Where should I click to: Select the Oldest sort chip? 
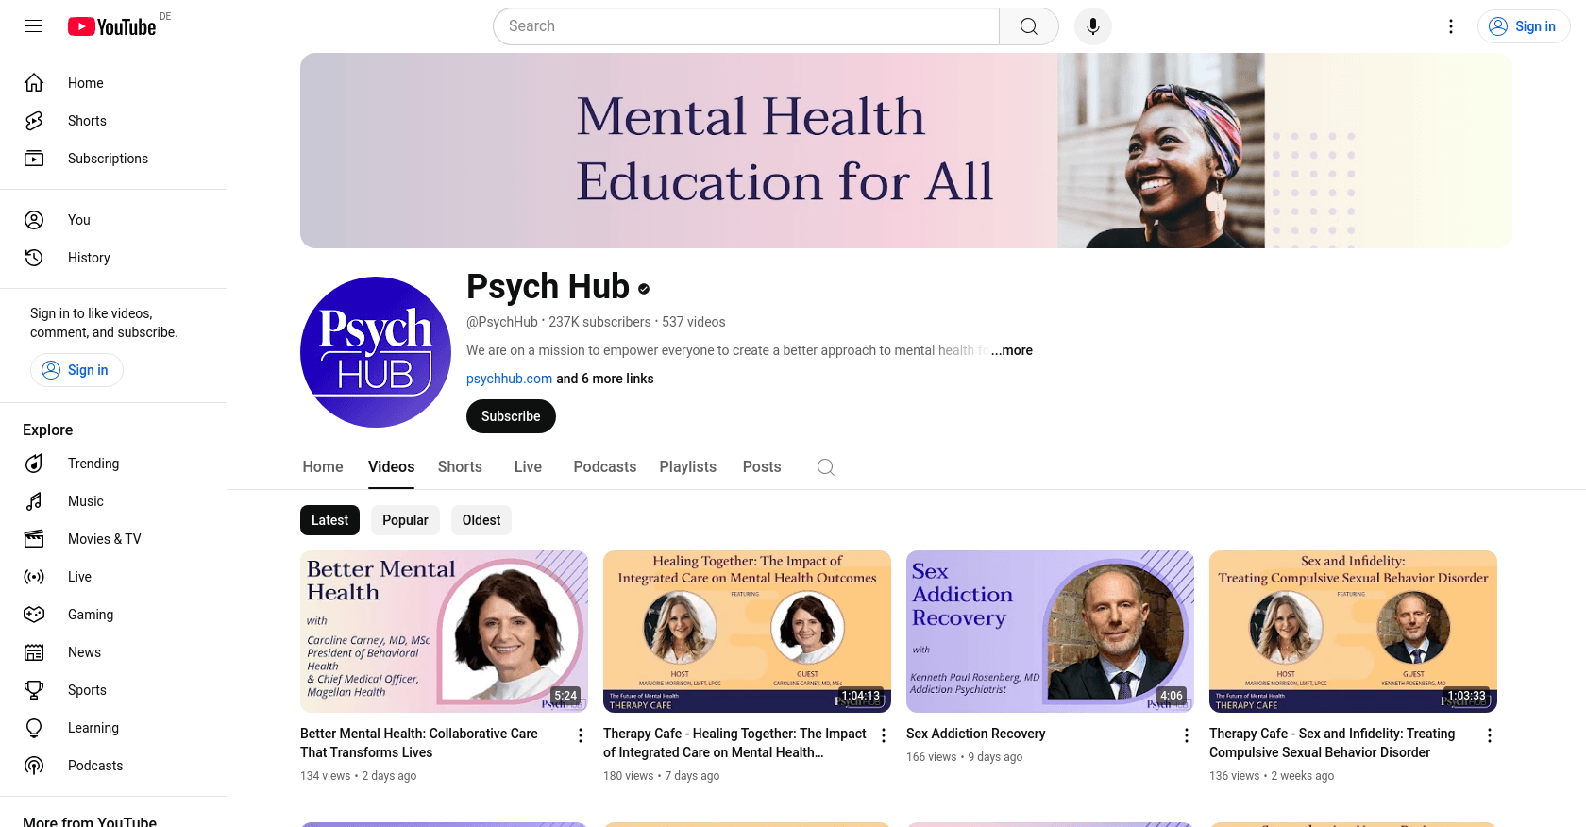(481, 520)
